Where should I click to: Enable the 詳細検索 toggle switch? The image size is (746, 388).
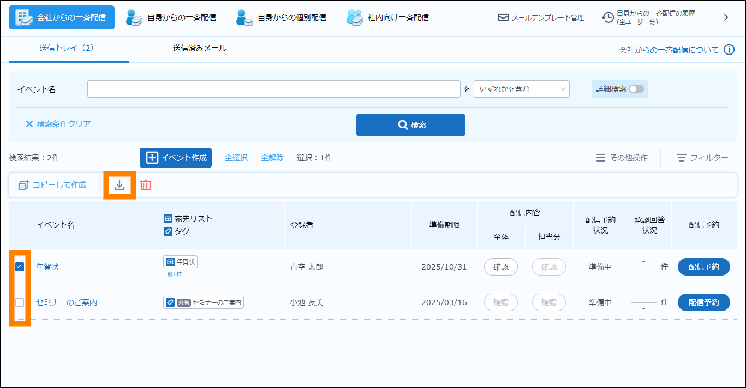tap(636, 89)
